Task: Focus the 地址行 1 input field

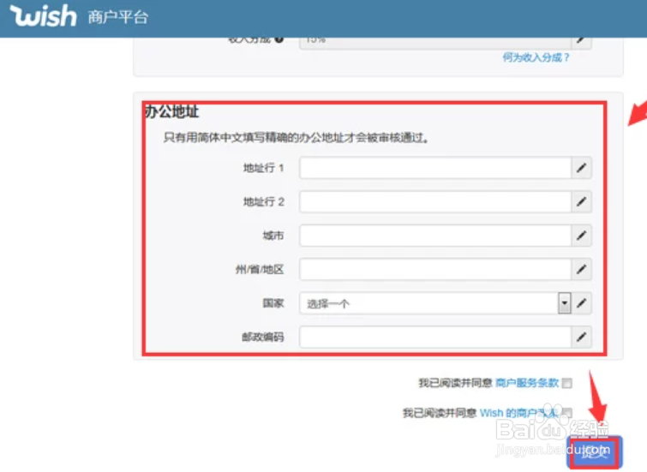Action: pyautogui.click(x=435, y=168)
